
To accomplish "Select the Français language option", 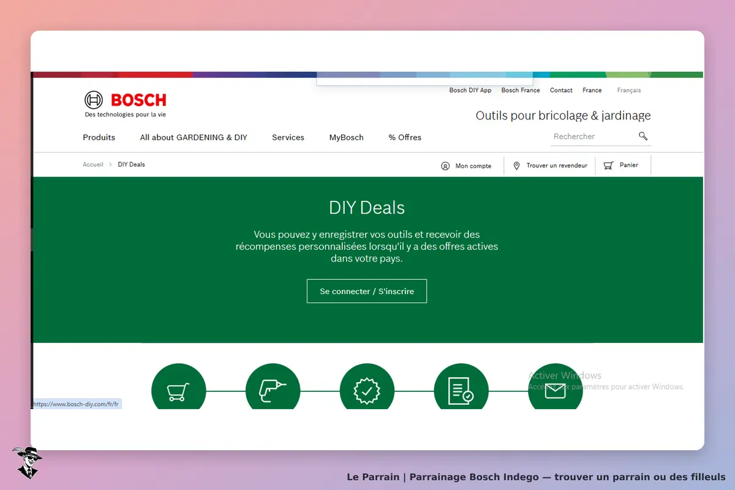I will [x=629, y=90].
